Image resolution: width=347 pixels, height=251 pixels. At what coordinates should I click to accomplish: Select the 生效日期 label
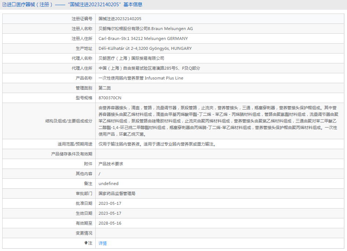tap(84, 213)
